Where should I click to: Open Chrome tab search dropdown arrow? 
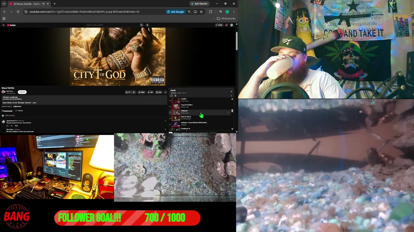[x=4, y=4]
